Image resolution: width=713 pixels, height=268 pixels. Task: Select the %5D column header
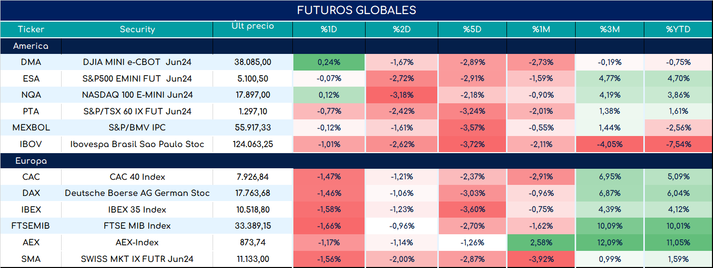click(x=472, y=29)
